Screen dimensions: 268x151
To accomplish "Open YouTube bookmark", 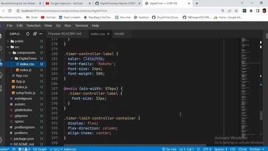I will [x=48, y=17].
